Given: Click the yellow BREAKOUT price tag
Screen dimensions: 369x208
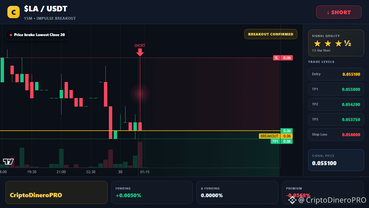Looking at the screenshot, I should point(276,136).
